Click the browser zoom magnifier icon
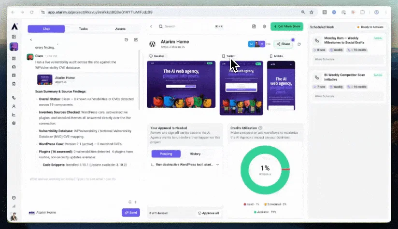398x229 pixels. (303, 12)
